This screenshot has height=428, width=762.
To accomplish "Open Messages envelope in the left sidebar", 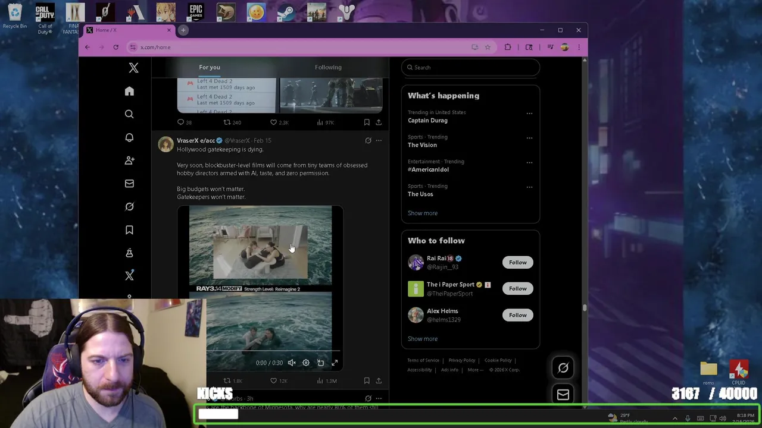I will [129, 184].
